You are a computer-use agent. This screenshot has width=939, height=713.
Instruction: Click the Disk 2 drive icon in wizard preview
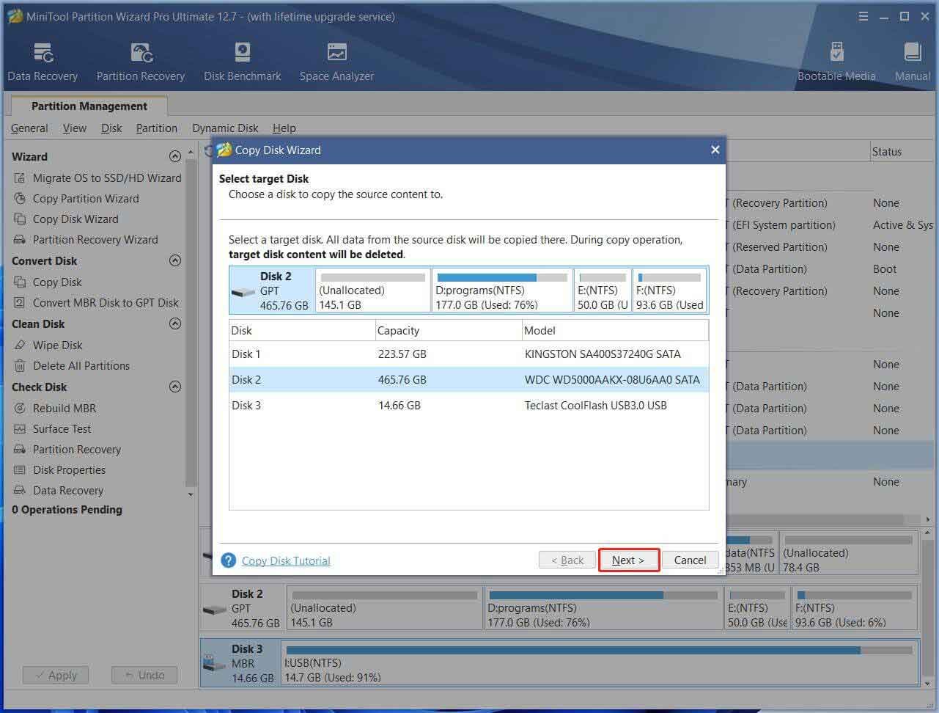243,293
